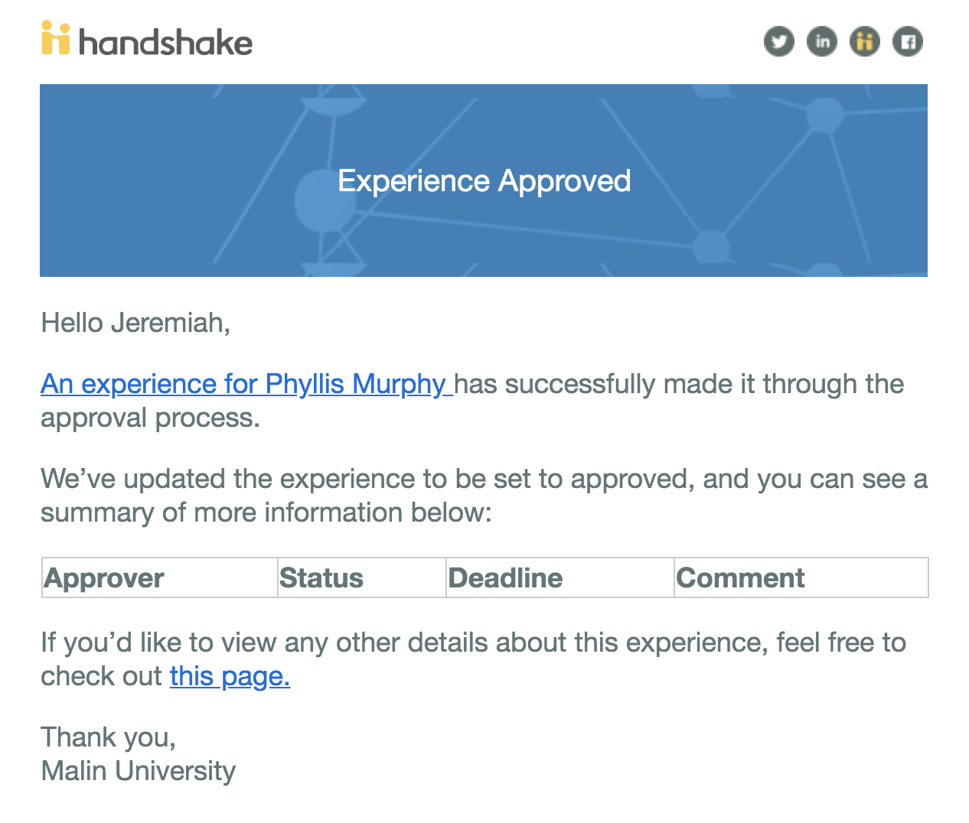969x823 pixels.
Task: Select the Comment column header
Action: tap(801, 578)
